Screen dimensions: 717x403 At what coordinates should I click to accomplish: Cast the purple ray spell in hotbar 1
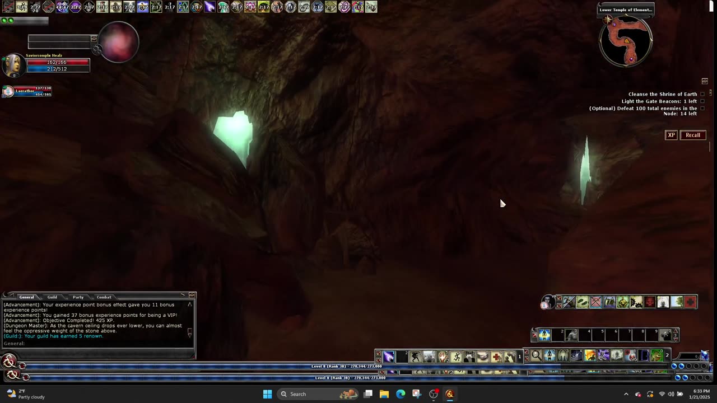pos(389,357)
